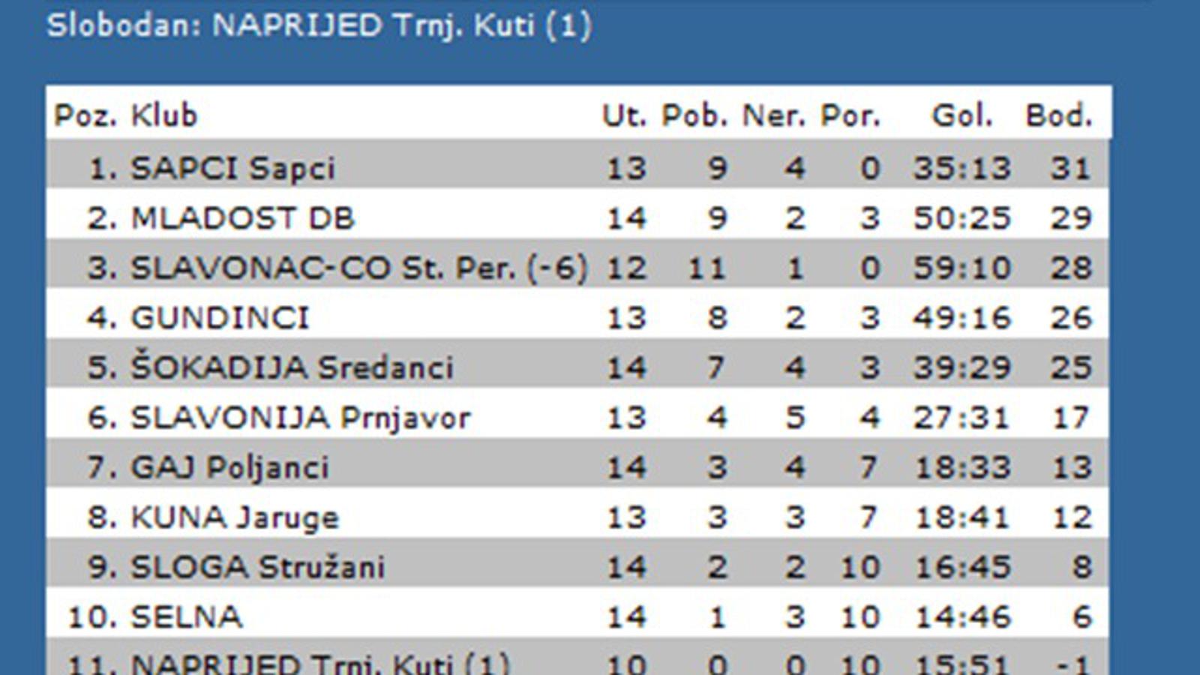
Task: Click the Por. losses column header
Action: 850,115
